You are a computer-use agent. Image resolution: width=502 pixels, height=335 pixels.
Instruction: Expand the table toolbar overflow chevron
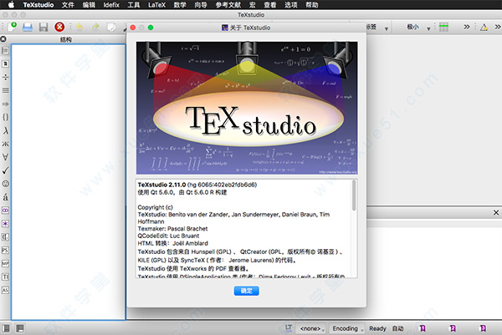point(467,28)
